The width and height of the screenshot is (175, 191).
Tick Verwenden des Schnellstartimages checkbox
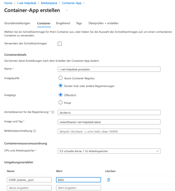point(59,43)
